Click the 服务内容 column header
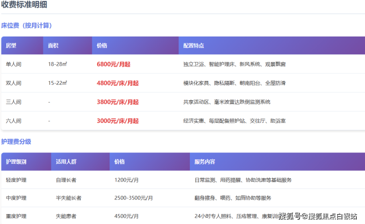365x224 pixels. coord(205,161)
